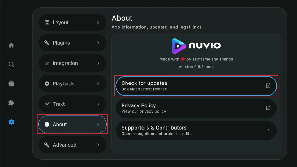This screenshot has height=167, width=297.
Task: Open the Search icon in sidebar
Action: coord(11,64)
